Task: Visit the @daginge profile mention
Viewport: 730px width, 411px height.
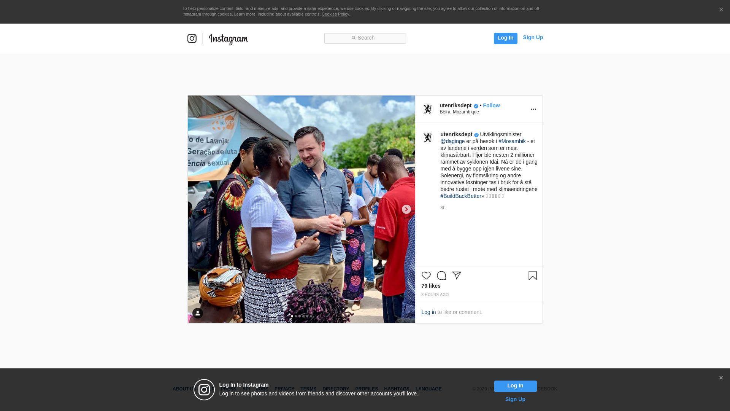Action: [452, 141]
